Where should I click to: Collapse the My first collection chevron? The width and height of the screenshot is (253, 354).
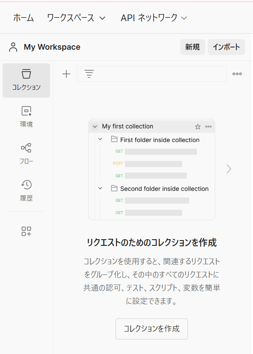tap(95, 127)
